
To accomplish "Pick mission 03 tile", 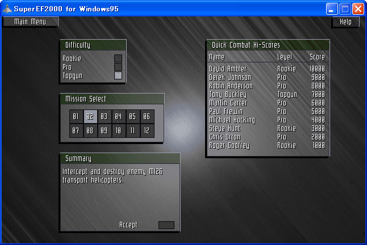I will tap(105, 116).
